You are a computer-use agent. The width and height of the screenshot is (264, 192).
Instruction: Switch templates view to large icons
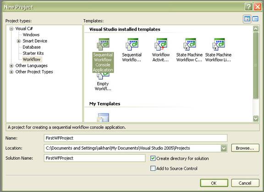[x=247, y=19]
